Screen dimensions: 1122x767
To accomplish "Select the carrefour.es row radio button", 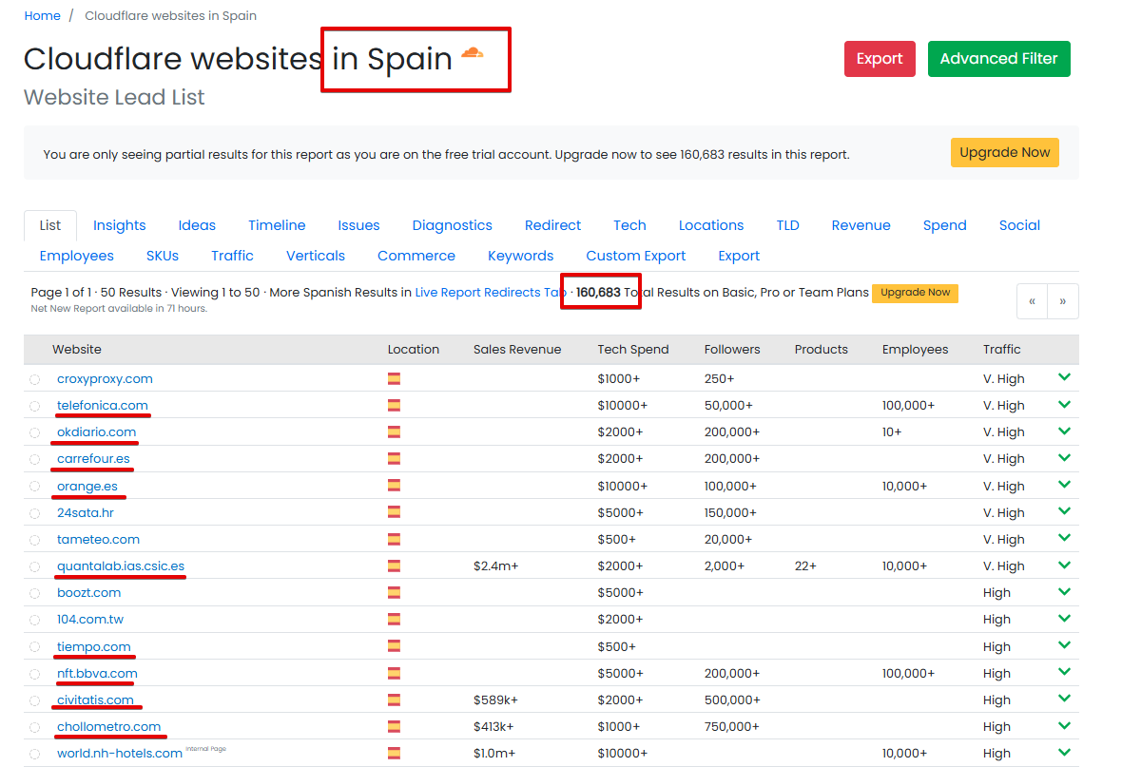I will coord(35,459).
